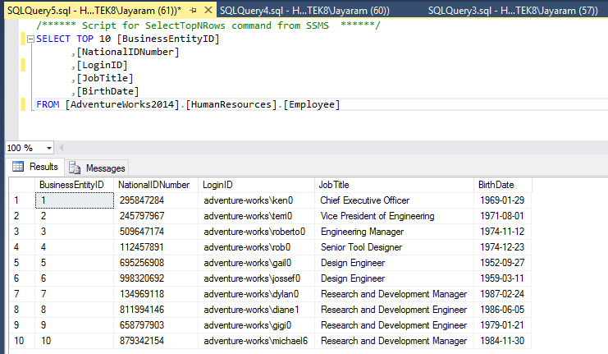Click adventure-works\roberto0 cell
The height and width of the screenshot is (354, 608).
256,232
